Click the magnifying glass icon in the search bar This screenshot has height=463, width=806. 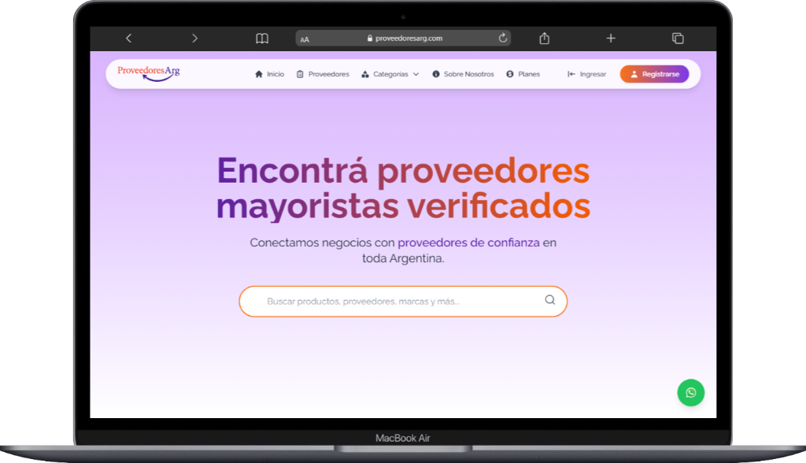[549, 301]
